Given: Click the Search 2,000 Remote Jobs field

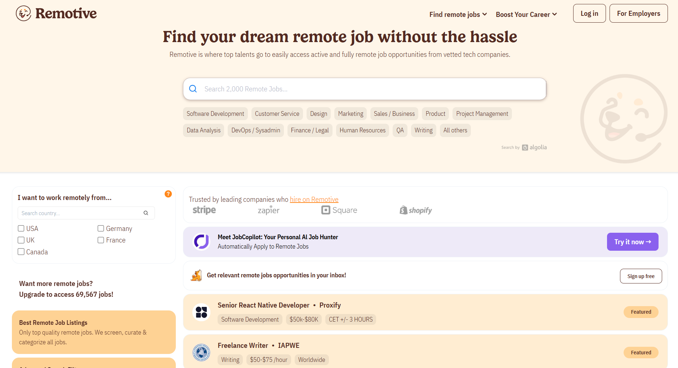Looking at the screenshot, I should click(365, 89).
